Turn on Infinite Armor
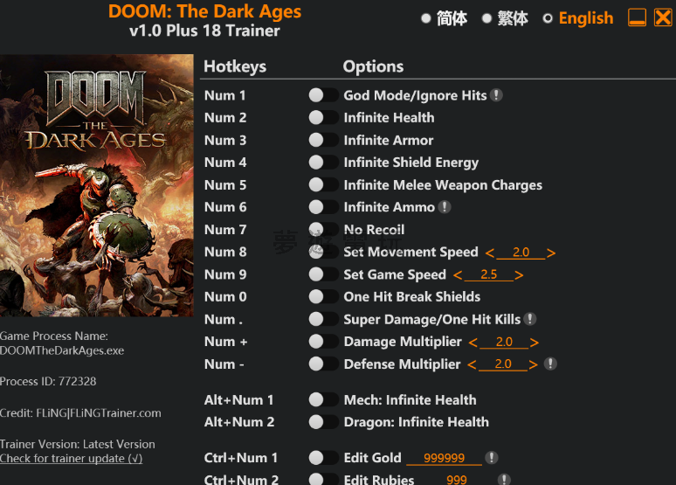Image resolution: width=676 pixels, height=485 pixels. click(x=323, y=140)
